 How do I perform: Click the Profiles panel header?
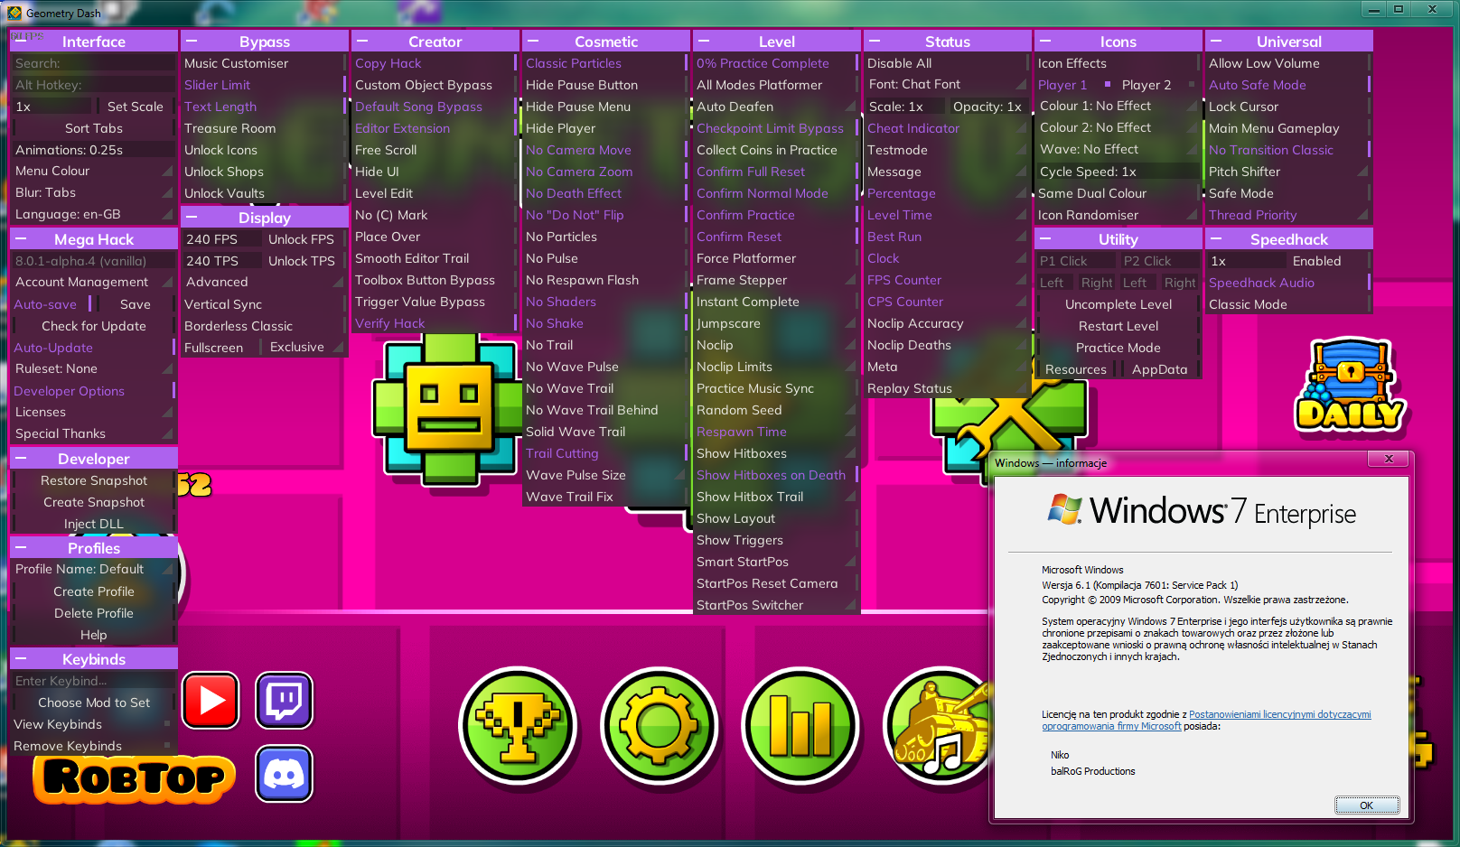(93, 547)
